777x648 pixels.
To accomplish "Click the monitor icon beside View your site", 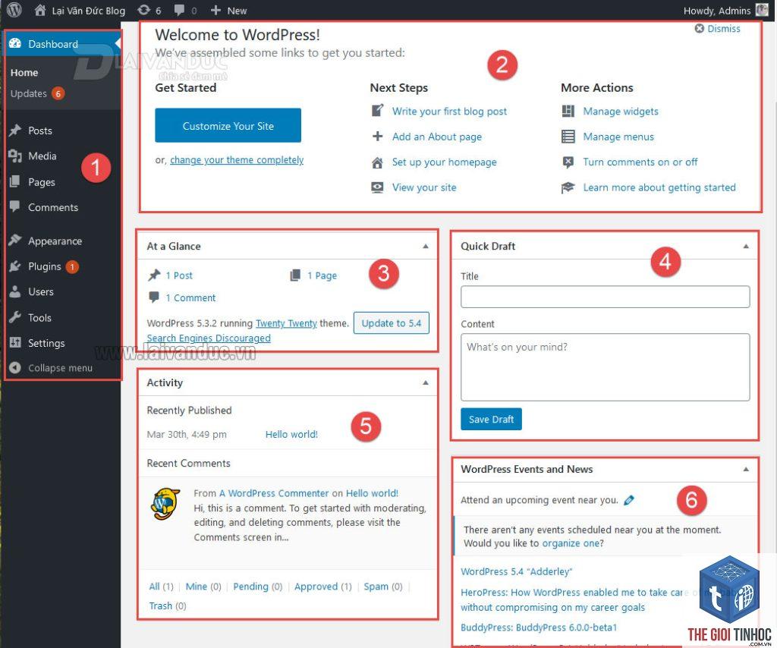I will [x=378, y=187].
